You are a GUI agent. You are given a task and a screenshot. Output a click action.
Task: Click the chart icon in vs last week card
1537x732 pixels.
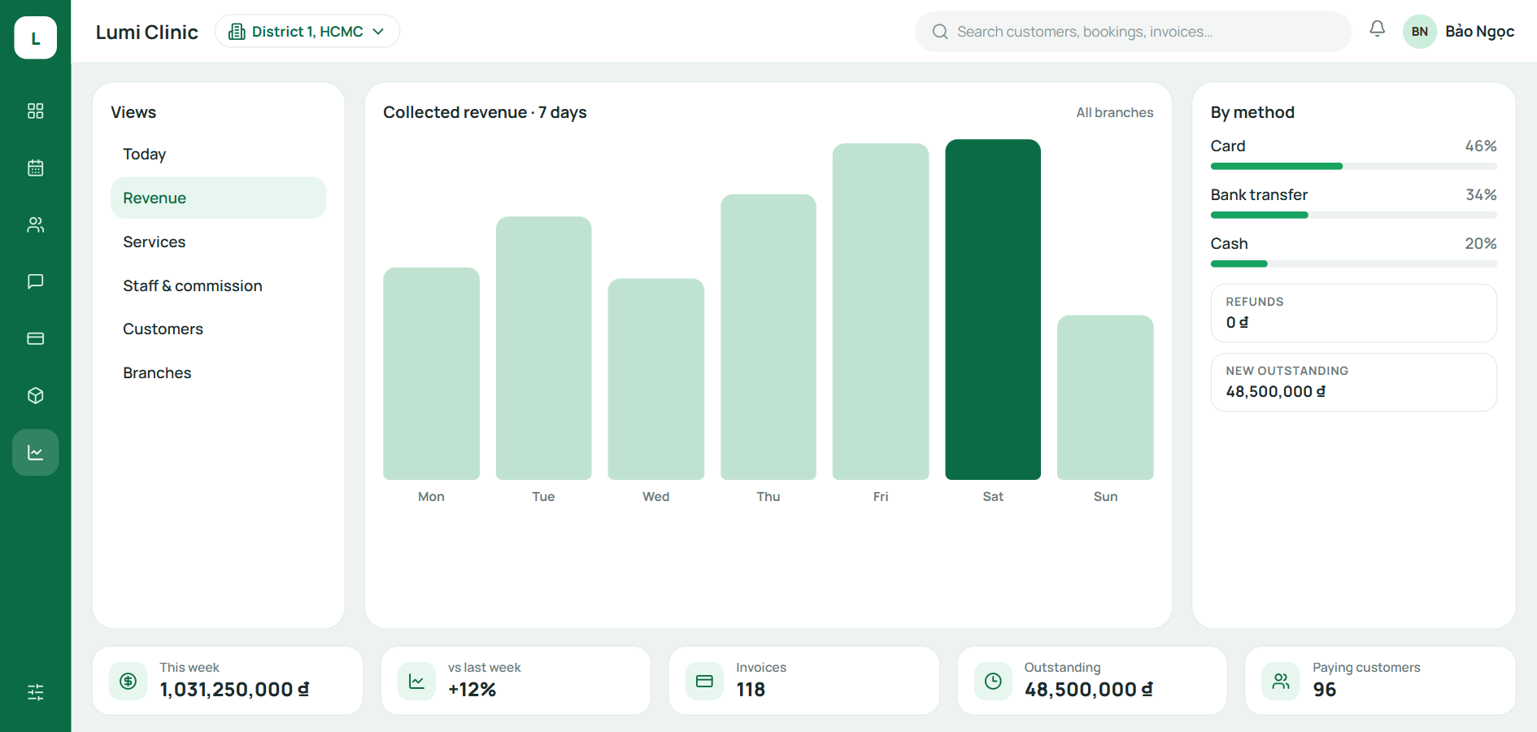[x=416, y=681]
